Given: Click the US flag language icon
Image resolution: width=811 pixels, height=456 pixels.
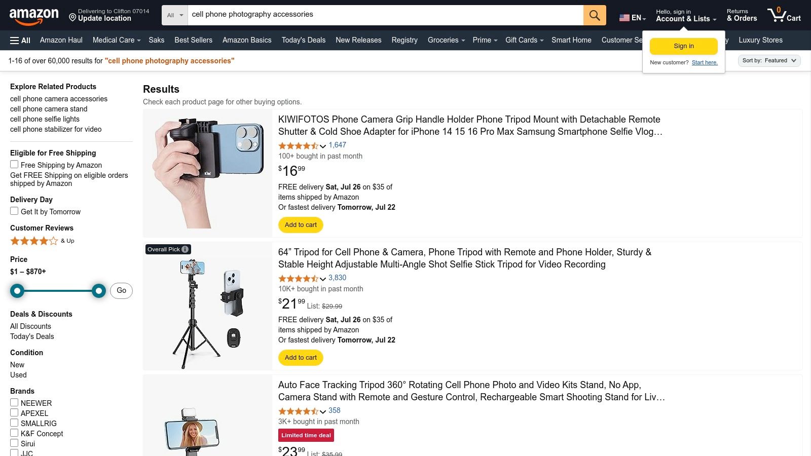Looking at the screenshot, I should coord(624,18).
